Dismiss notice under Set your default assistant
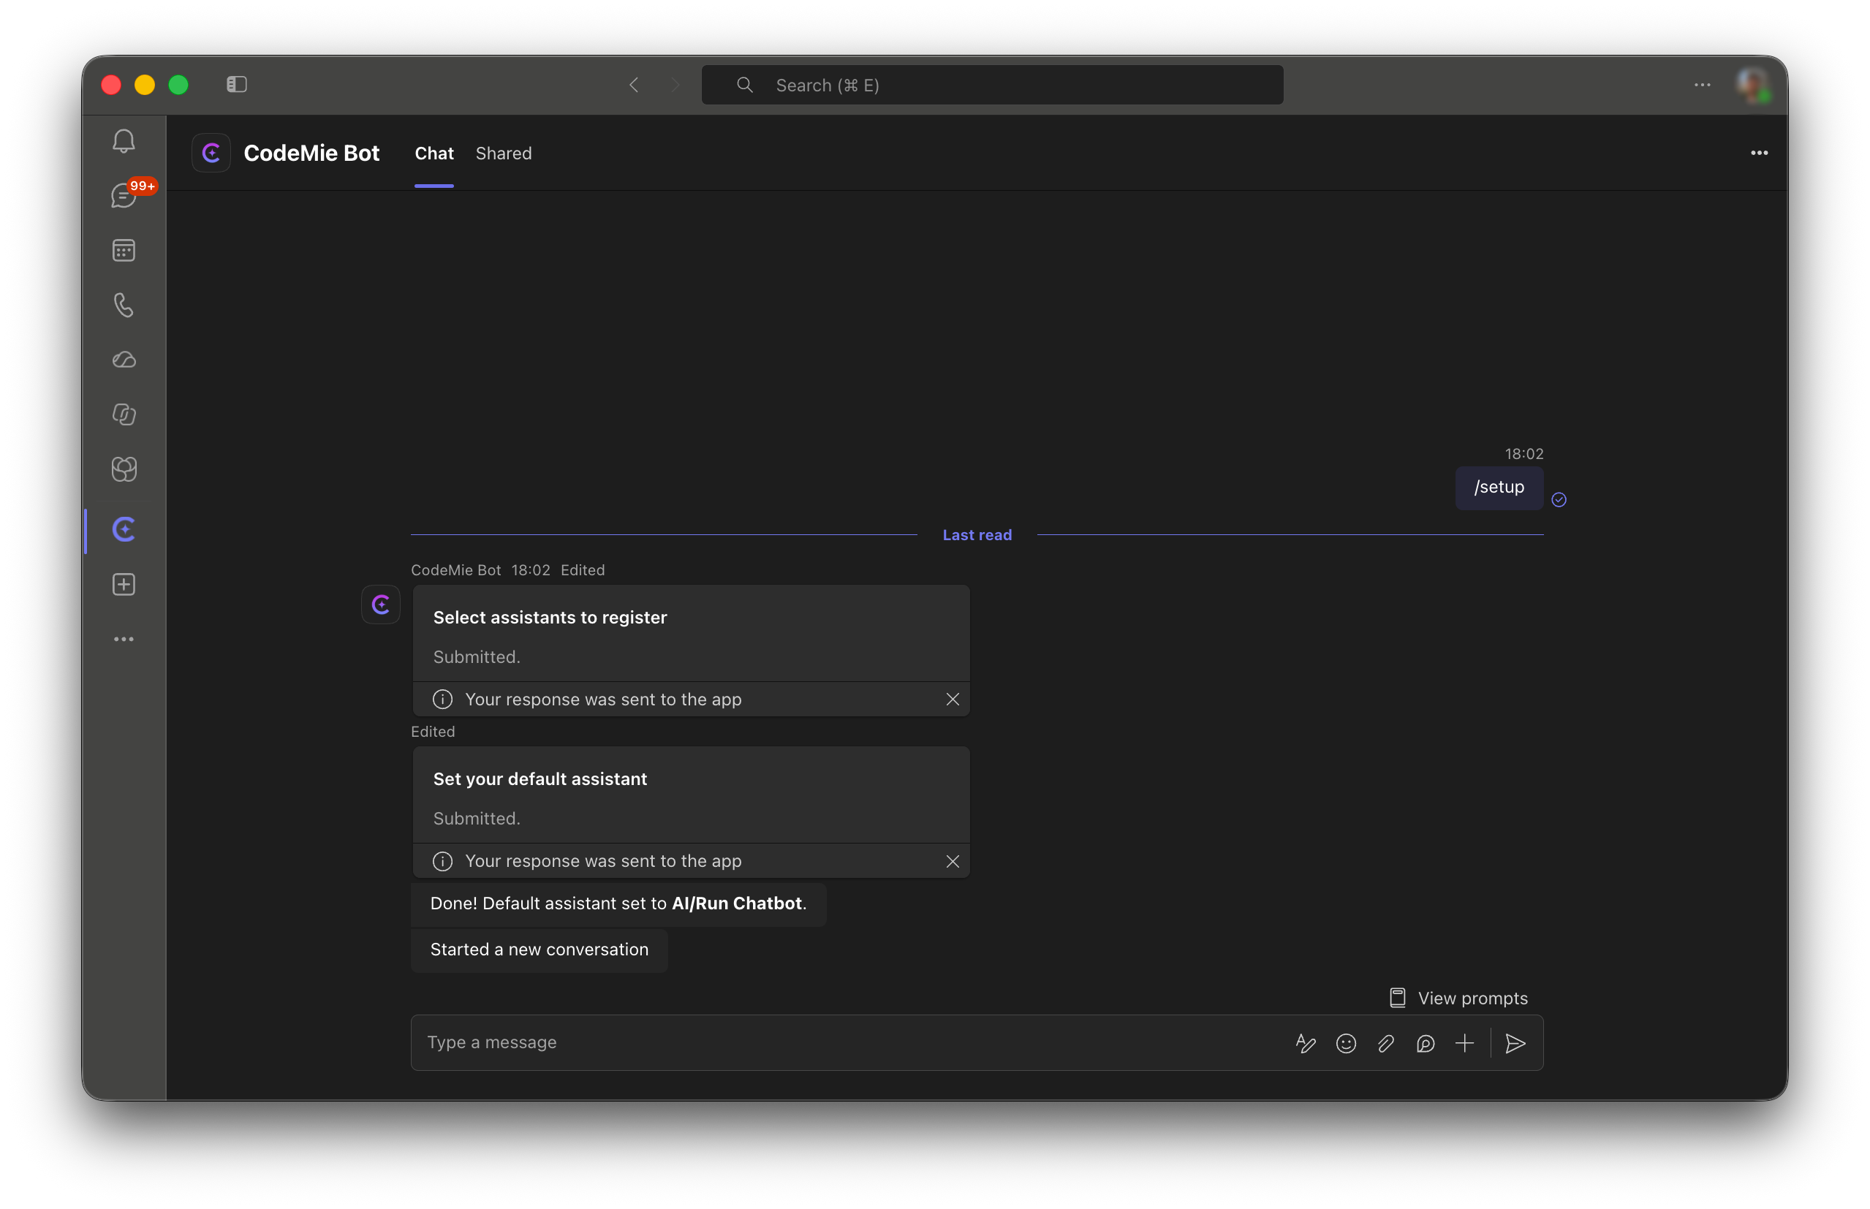 click(x=953, y=861)
